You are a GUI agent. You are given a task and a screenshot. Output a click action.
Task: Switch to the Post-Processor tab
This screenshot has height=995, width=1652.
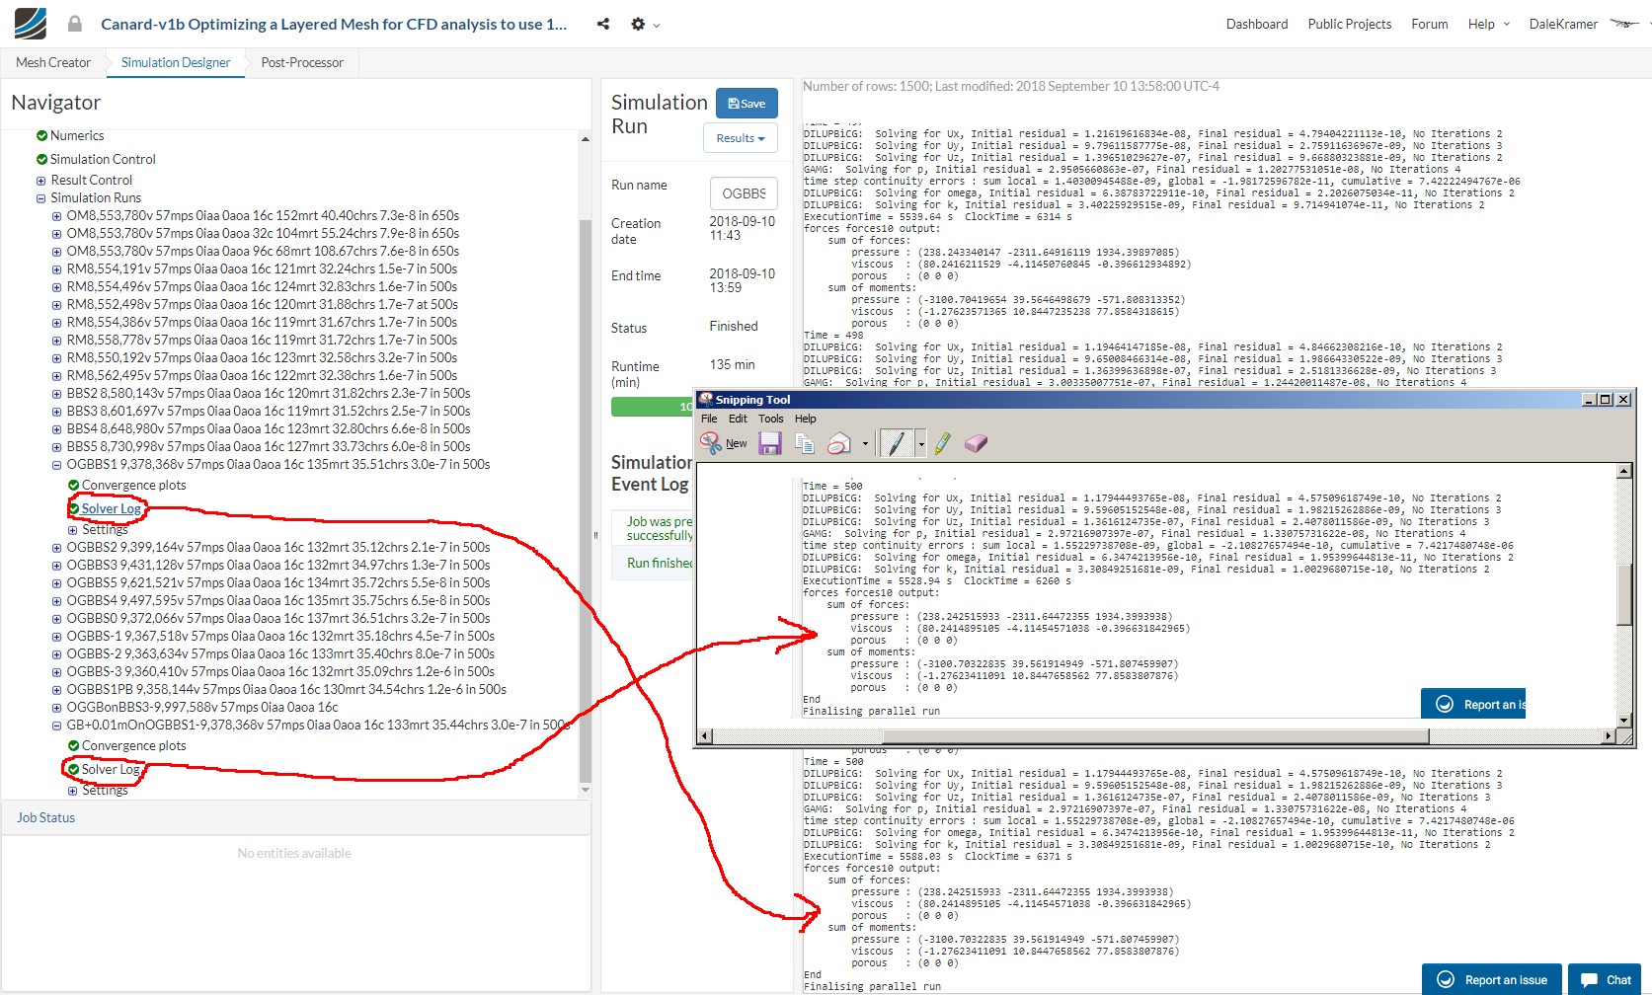tap(302, 62)
